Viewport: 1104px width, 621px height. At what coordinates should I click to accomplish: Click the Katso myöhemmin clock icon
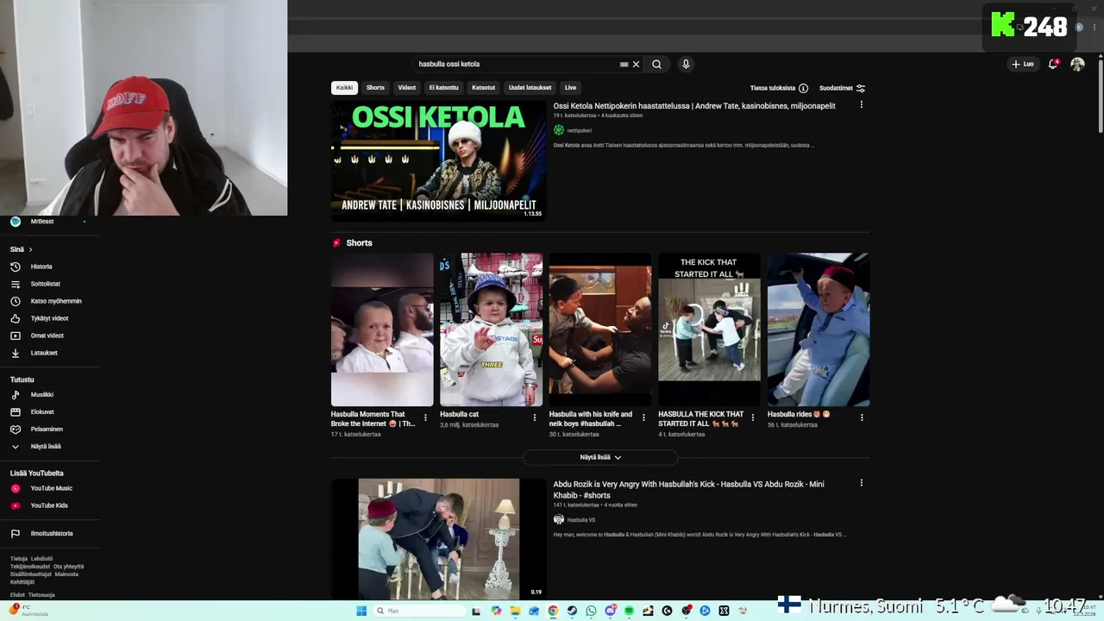15,301
